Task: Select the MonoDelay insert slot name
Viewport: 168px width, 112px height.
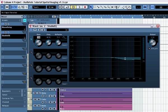Action: (x=14, y=28)
